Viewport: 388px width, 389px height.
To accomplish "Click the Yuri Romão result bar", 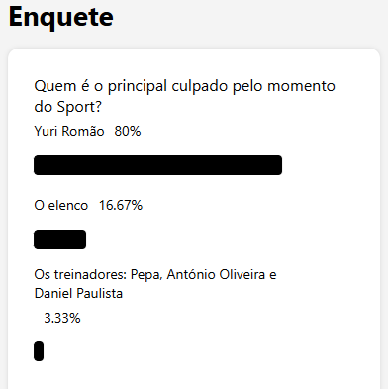I will 158,165.
